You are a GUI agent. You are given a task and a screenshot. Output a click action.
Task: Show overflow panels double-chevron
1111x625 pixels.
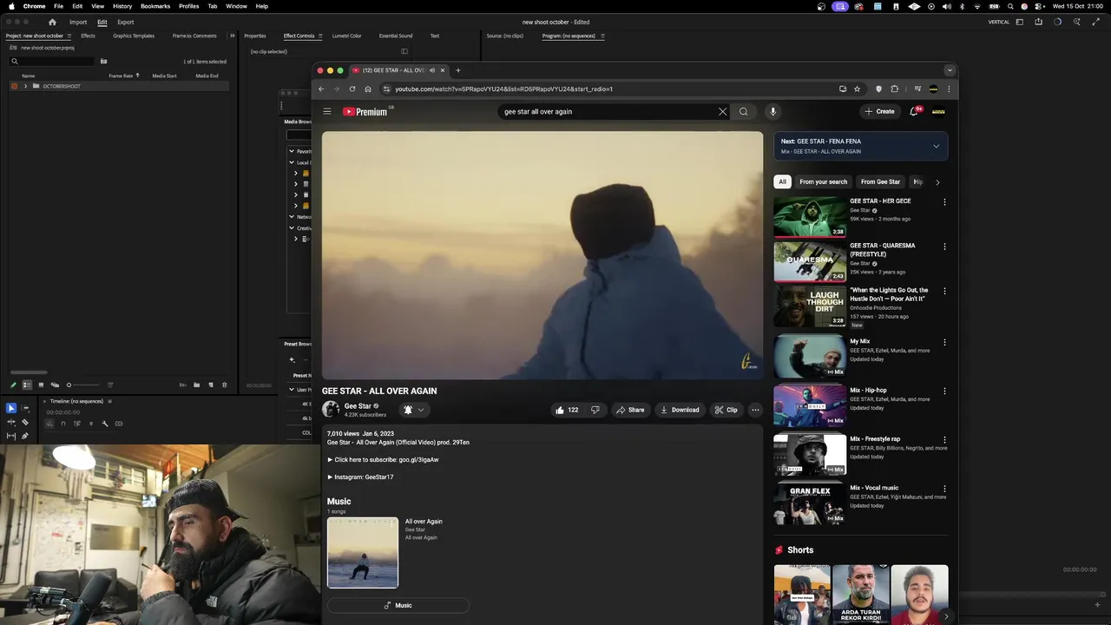[x=232, y=36]
